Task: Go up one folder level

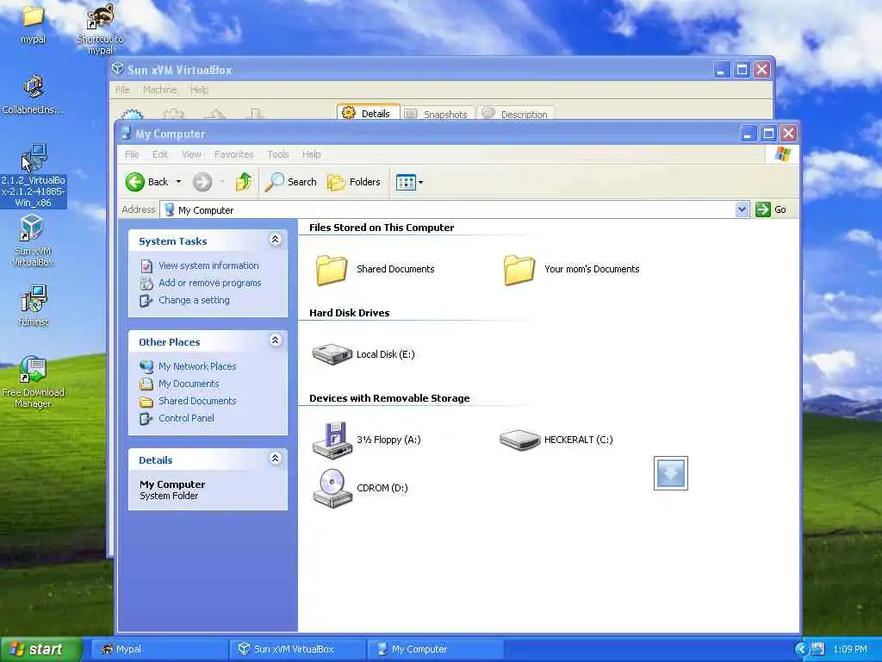Action: (x=244, y=182)
